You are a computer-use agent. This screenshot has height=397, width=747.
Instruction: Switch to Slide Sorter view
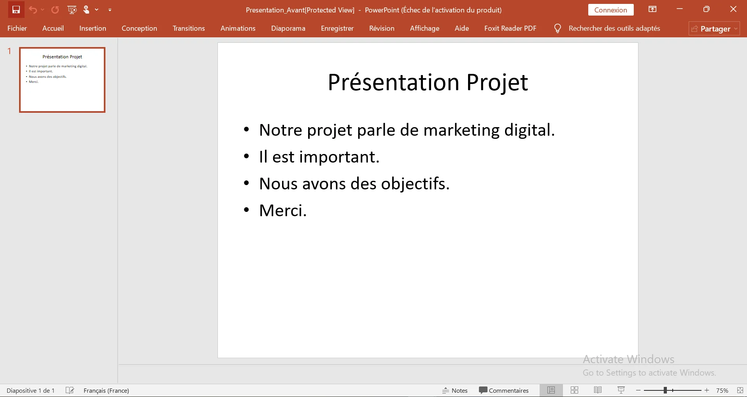tap(574, 390)
